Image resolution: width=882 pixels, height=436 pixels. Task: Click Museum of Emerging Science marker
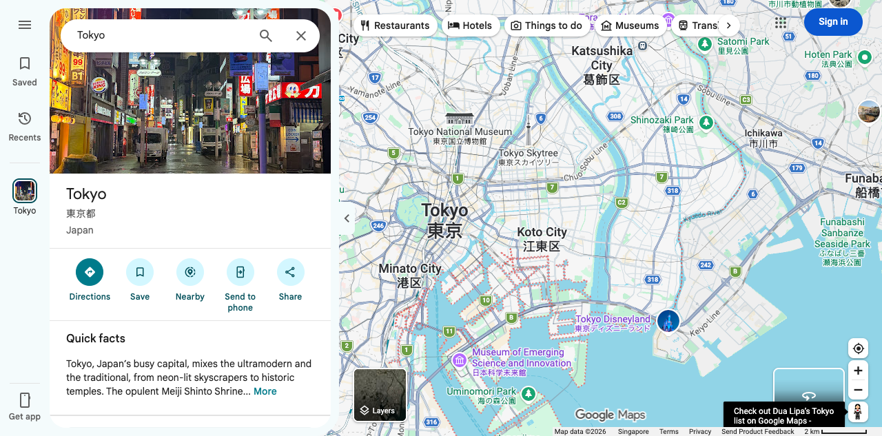coord(460,360)
